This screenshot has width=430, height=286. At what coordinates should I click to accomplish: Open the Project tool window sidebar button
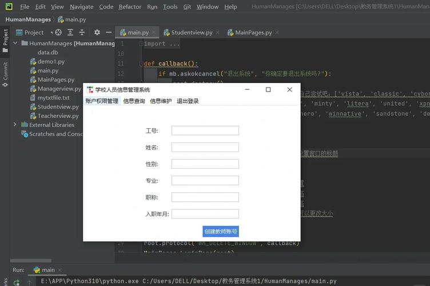[x=5, y=41]
